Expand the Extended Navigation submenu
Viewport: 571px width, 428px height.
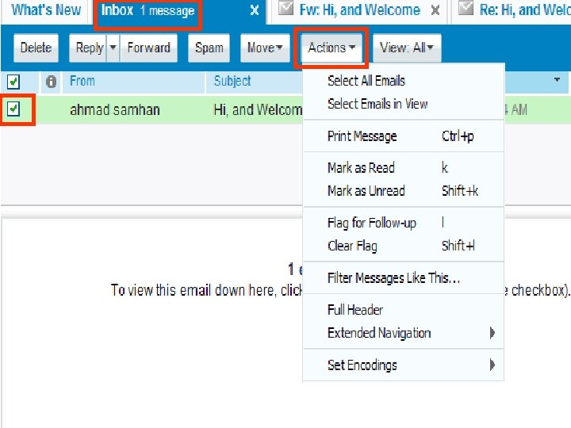tap(404, 333)
